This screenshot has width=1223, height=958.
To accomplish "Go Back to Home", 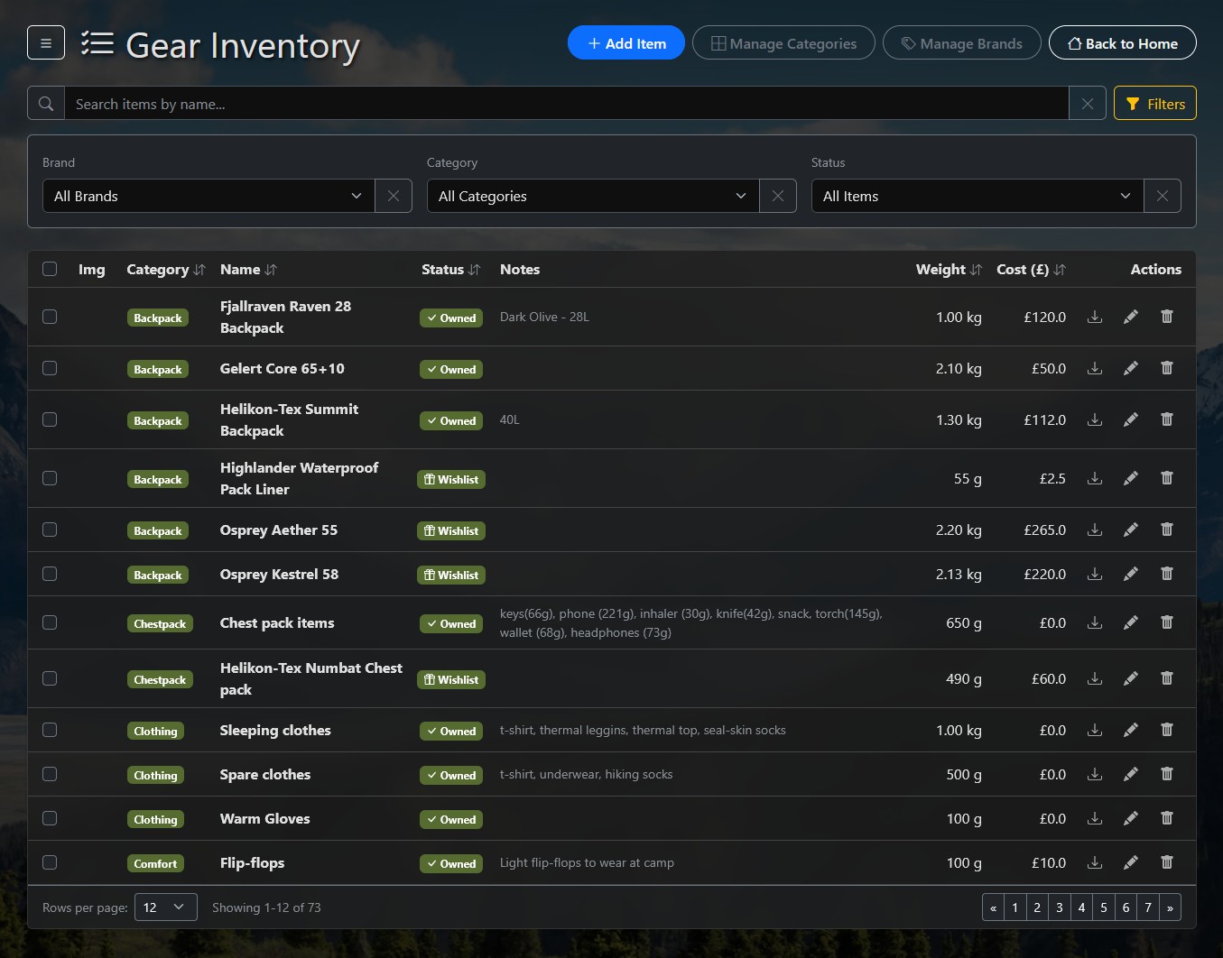I will pos(1122,42).
